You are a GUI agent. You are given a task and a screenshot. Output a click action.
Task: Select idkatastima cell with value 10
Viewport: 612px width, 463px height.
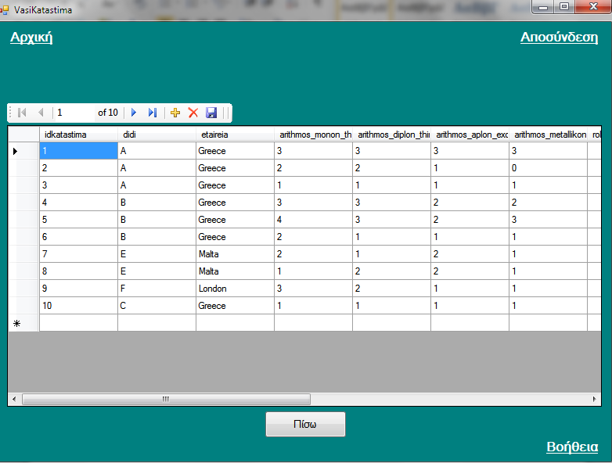pyautogui.click(x=78, y=306)
